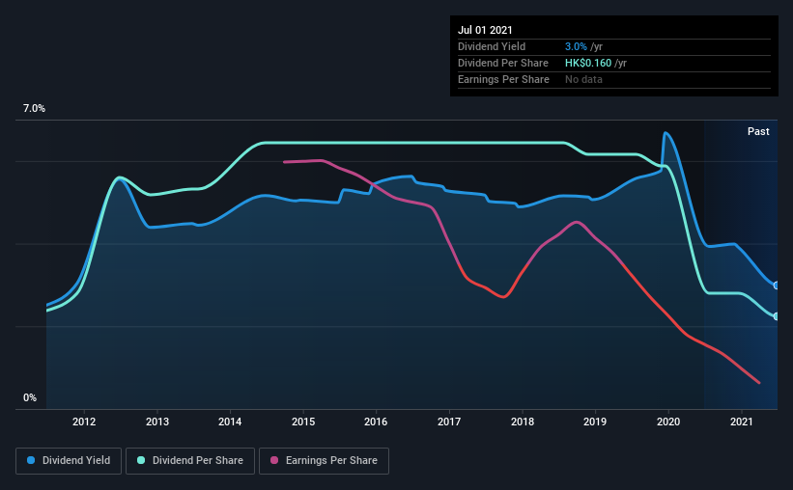Select the blue Dividend Yield line end marker
The image size is (793, 490).
(x=777, y=285)
